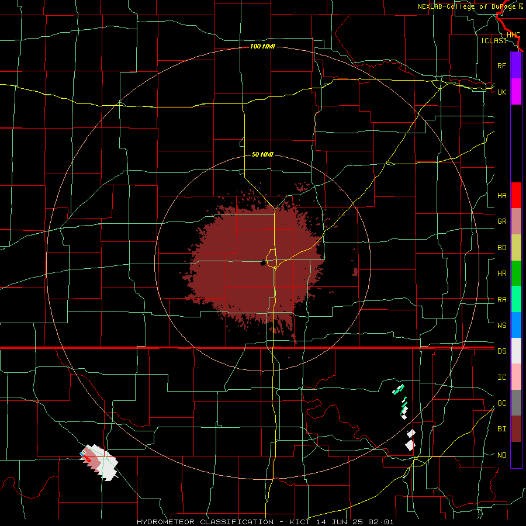Click the "50 NMI" range ring label
The height and width of the screenshot is (526, 526).
[262, 154]
